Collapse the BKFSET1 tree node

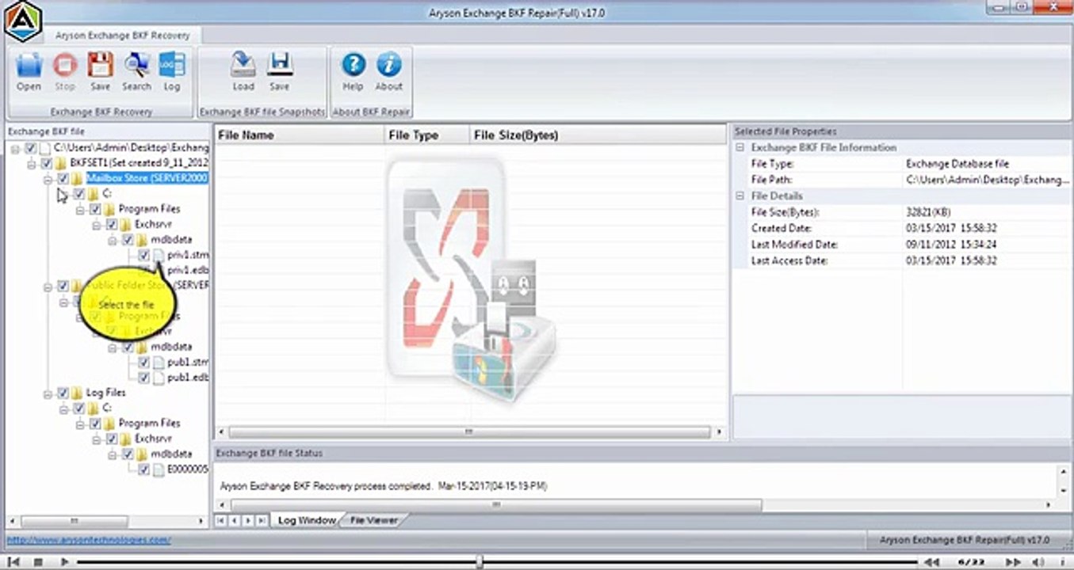[x=32, y=163]
